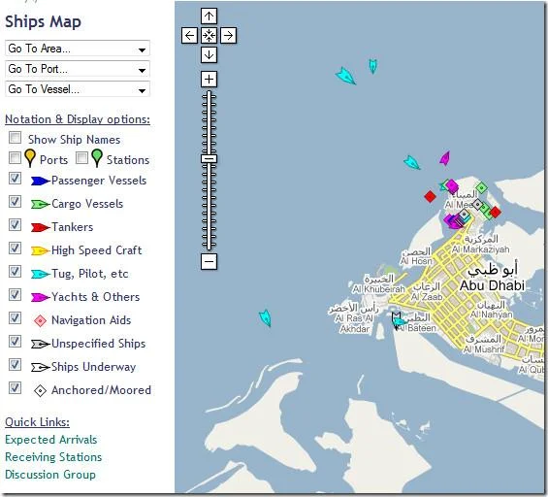Viewport: 548px width, 497px height.
Task: Click the center map reset icon
Action: pyautogui.click(x=209, y=36)
